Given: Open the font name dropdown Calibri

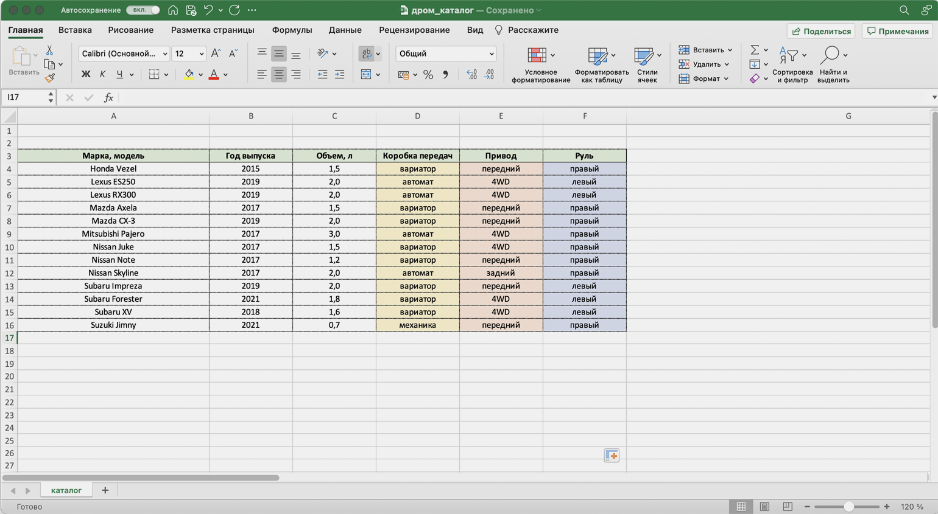Looking at the screenshot, I should tap(124, 54).
